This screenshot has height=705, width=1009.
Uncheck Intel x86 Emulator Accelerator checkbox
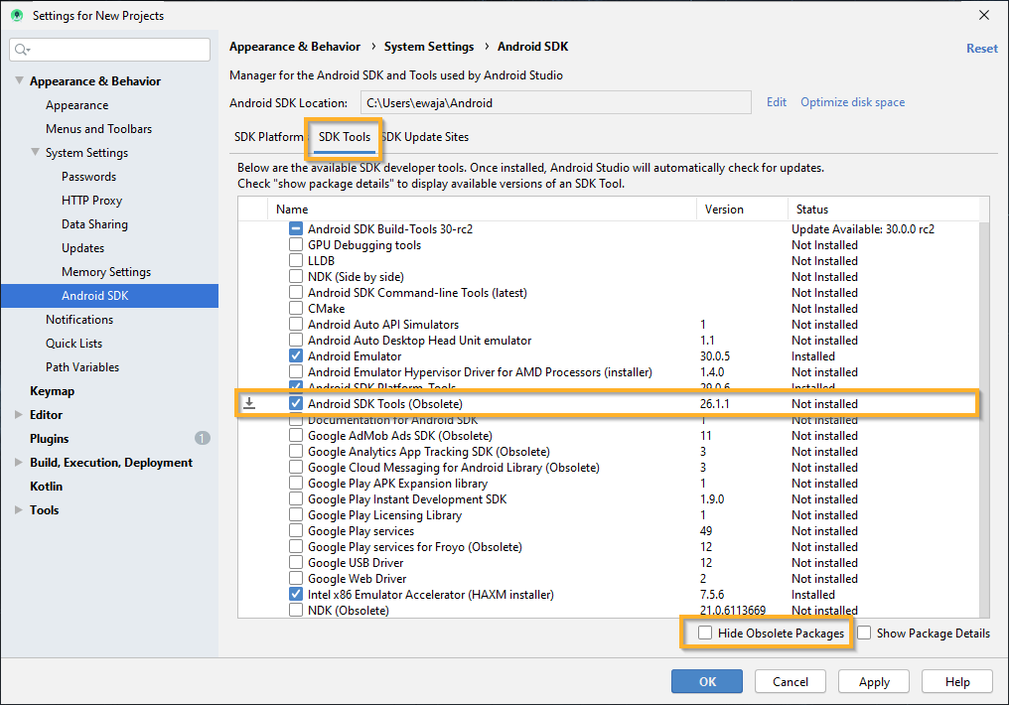(x=295, y=595)
